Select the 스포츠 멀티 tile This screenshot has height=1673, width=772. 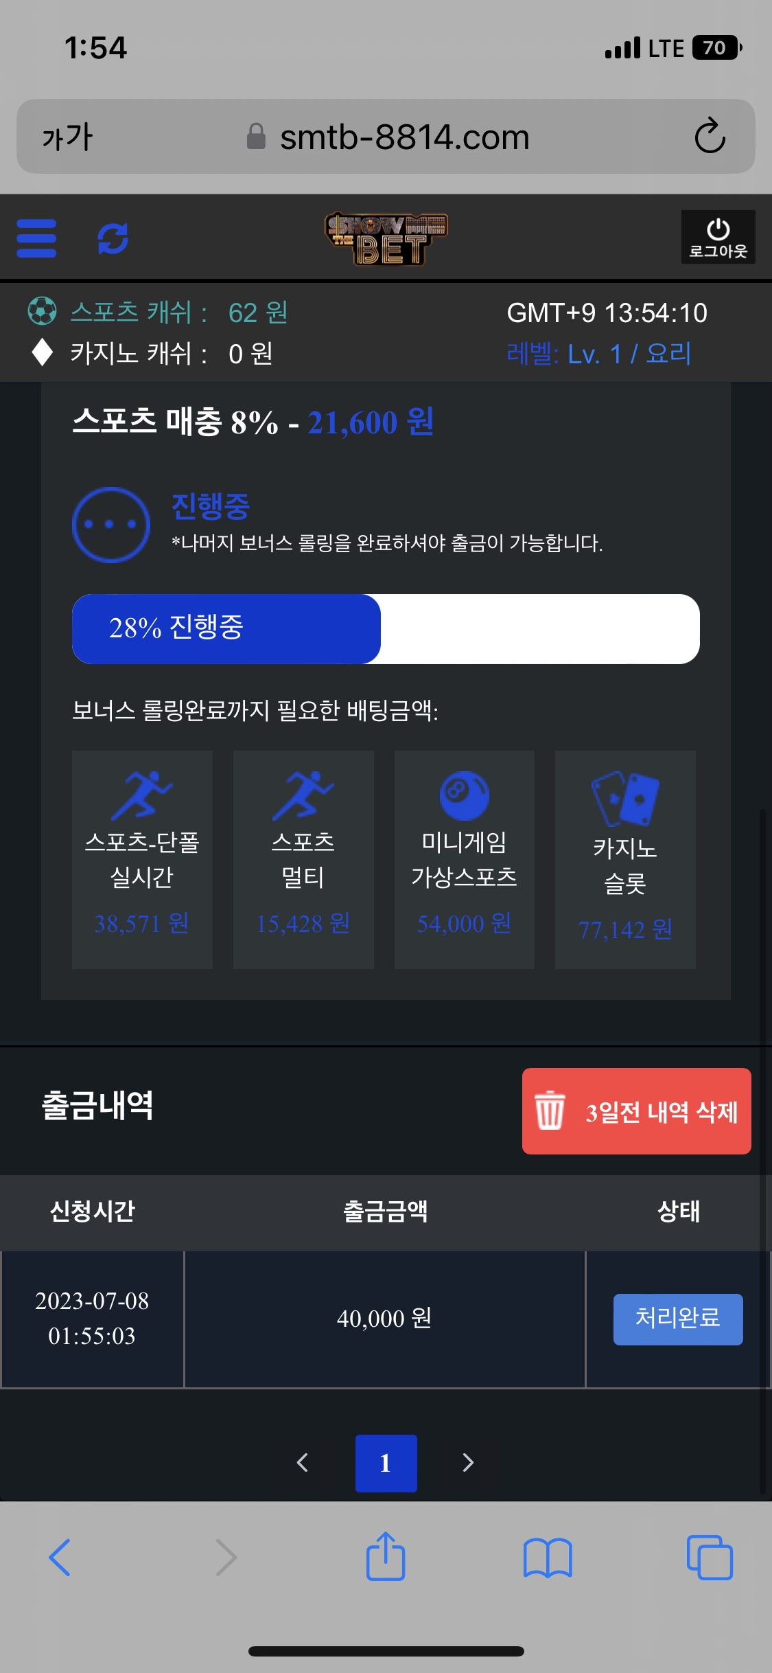[303, 859]
